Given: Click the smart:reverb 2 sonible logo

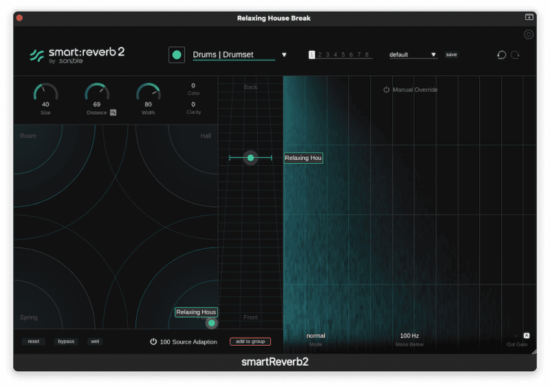Looking at the screenshot, I should 77,56.
